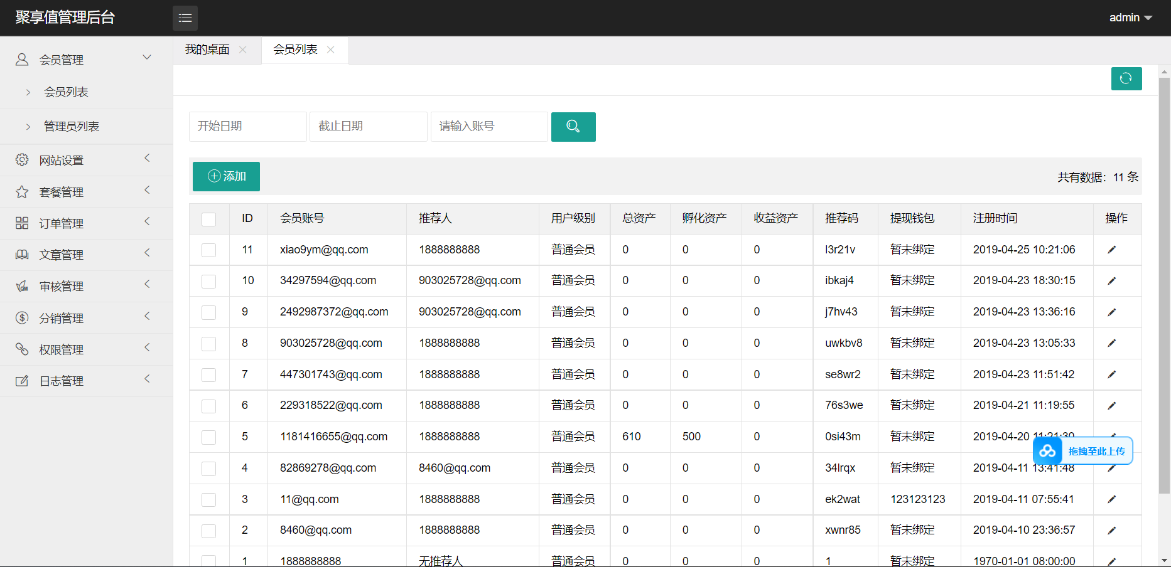The height and width of the screenshot is (567, 1171).
Task: Expand the 网站设置 menu chevron
Action: (x=147, y=158)
